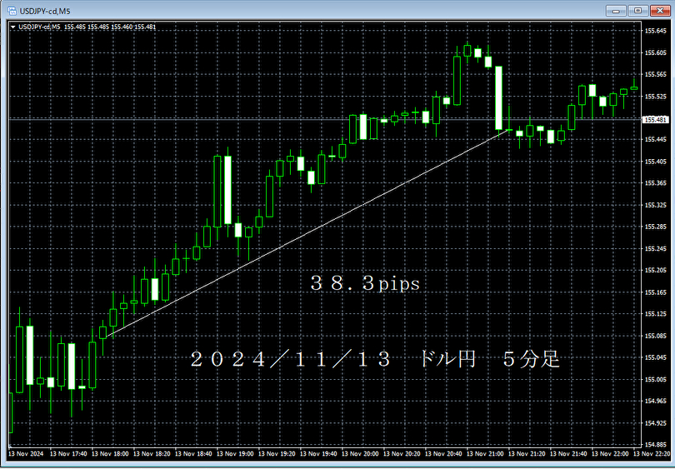Viewport: 675px width, 469px height.
Task: Select the 2024/11/13 ドル円 5分足 text label
Action: coord(375,359)
